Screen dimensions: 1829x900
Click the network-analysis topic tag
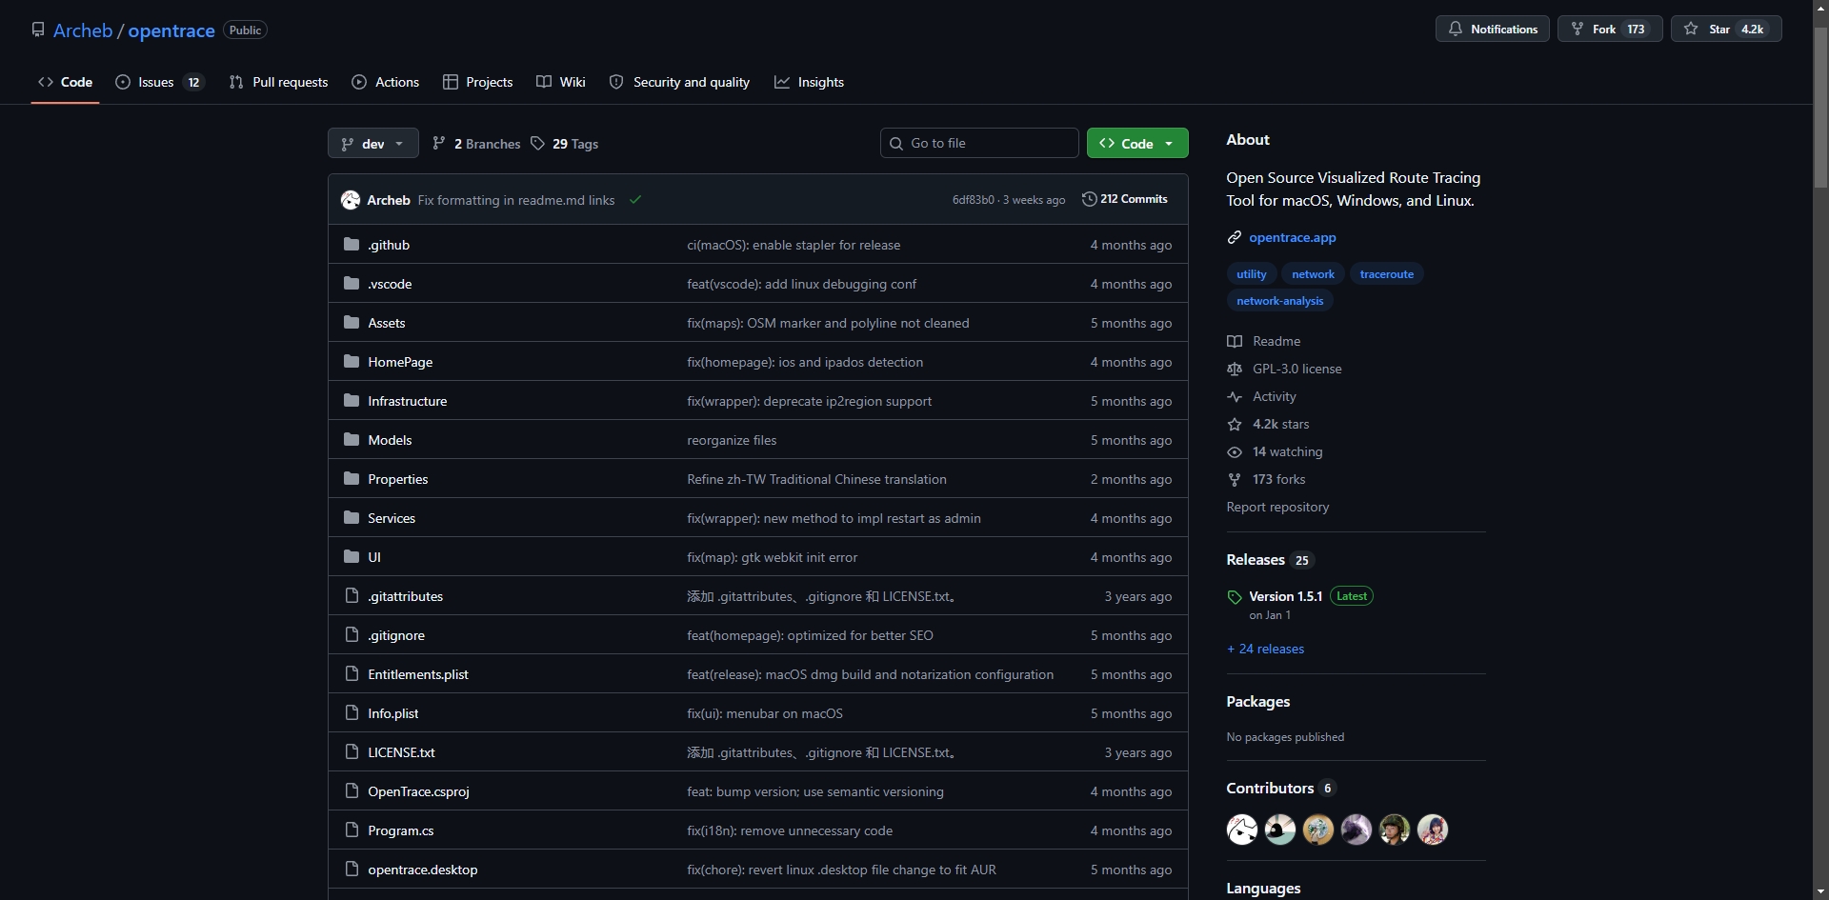(x=1280, y=301)
